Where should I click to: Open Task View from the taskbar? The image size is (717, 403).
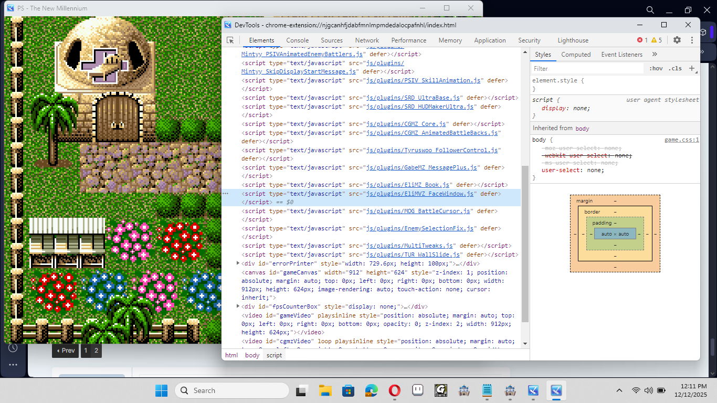[302, 390]
